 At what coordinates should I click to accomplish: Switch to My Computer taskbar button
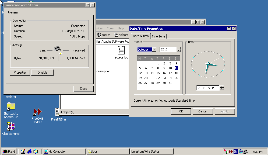64,151
